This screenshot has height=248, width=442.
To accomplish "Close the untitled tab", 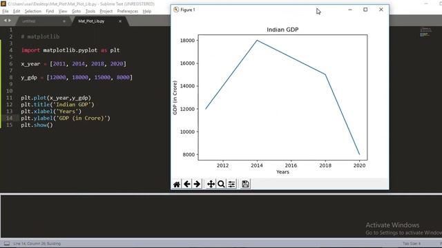I will pos(64,21).
